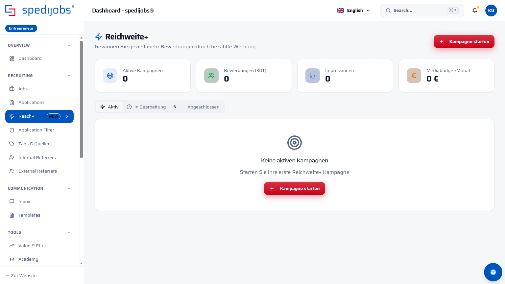Screen dimensions: 505x284
Task: Open Templates in the sidebar
Action: tap(39, 215)
